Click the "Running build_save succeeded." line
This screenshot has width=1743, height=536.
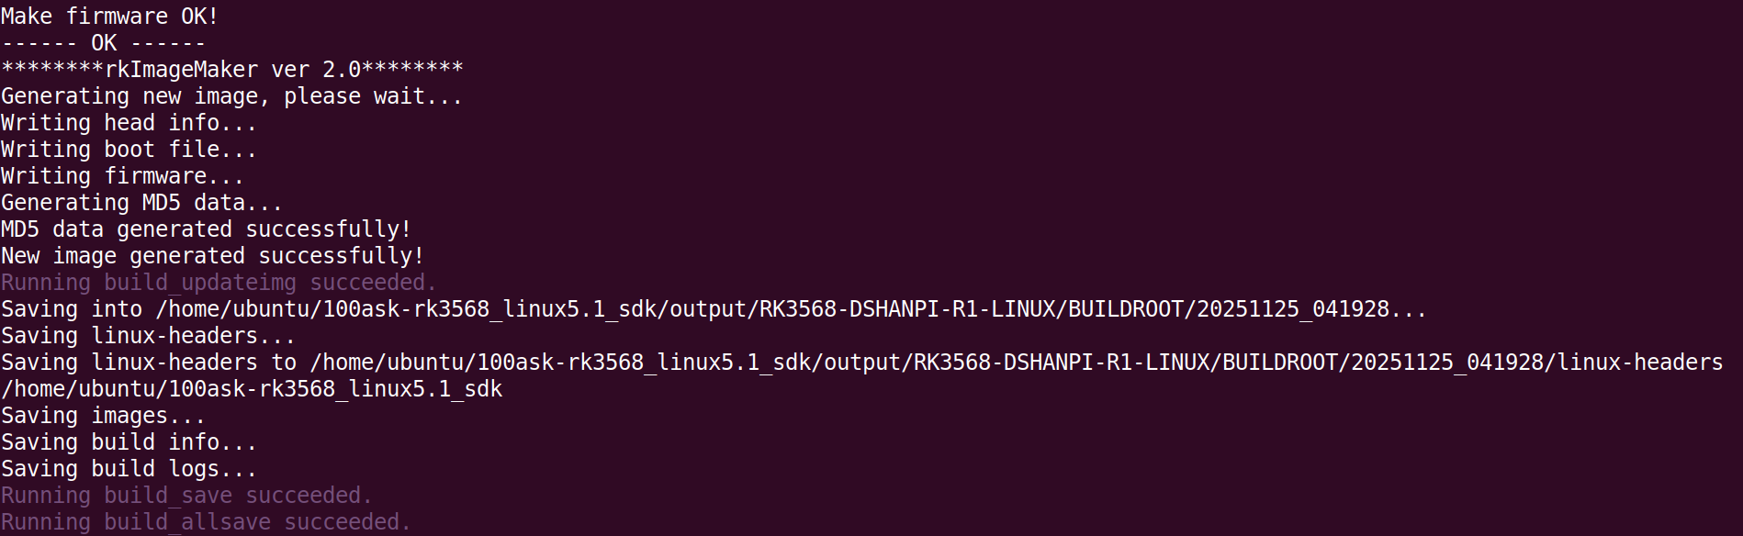[186, 496]
